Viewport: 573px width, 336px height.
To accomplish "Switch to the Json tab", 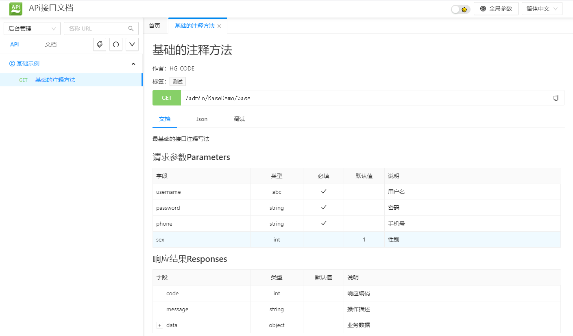I will pos(202,119).
